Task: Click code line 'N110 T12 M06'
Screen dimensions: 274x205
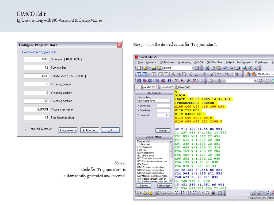Action: tap(187, 110)
